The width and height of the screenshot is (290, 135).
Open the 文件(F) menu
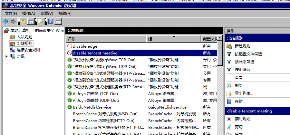[x=11, y=14]
